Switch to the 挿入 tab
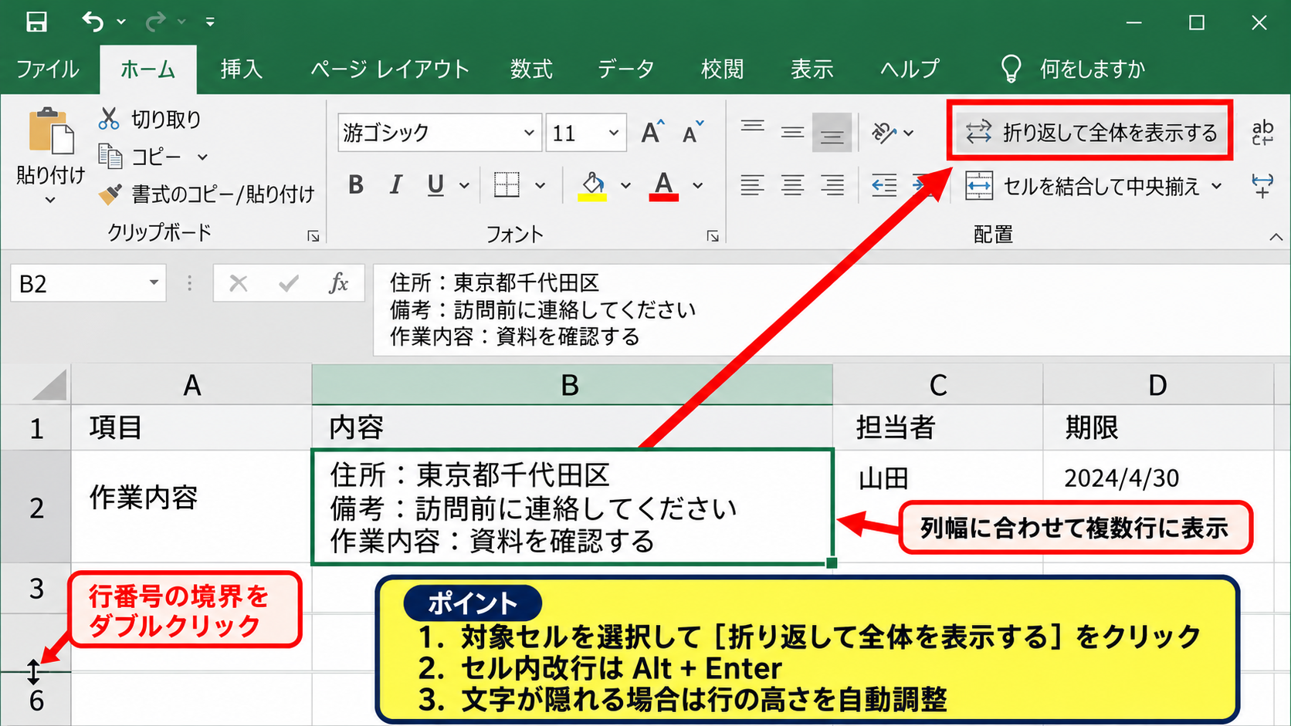Viewport: 1291px width, 726px height. coord(242,69)
